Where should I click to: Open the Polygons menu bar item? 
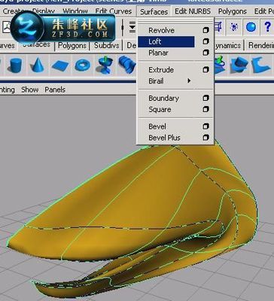click(233, 11)
